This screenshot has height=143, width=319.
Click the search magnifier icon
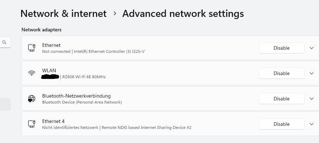pos(5,42)
